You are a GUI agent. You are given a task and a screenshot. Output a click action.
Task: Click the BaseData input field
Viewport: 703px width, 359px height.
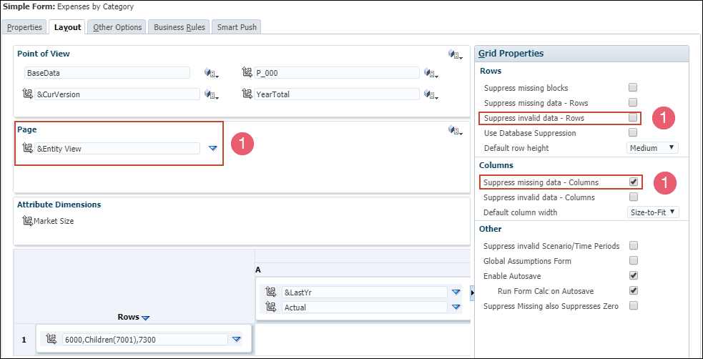pos(107,73)
